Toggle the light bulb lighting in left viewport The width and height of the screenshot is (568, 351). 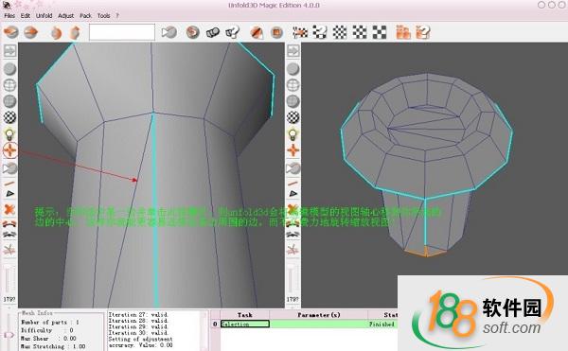pos(9,134)
